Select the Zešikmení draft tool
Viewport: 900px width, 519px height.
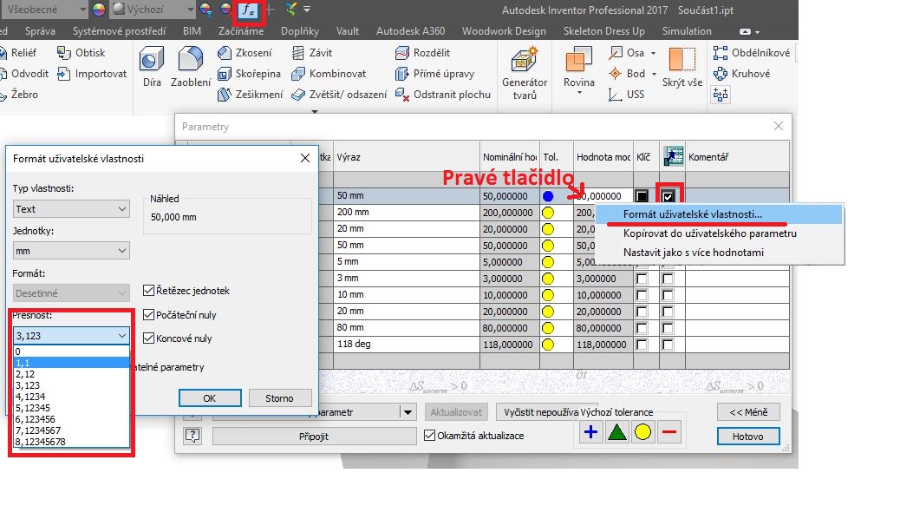(x=251, y=95)
